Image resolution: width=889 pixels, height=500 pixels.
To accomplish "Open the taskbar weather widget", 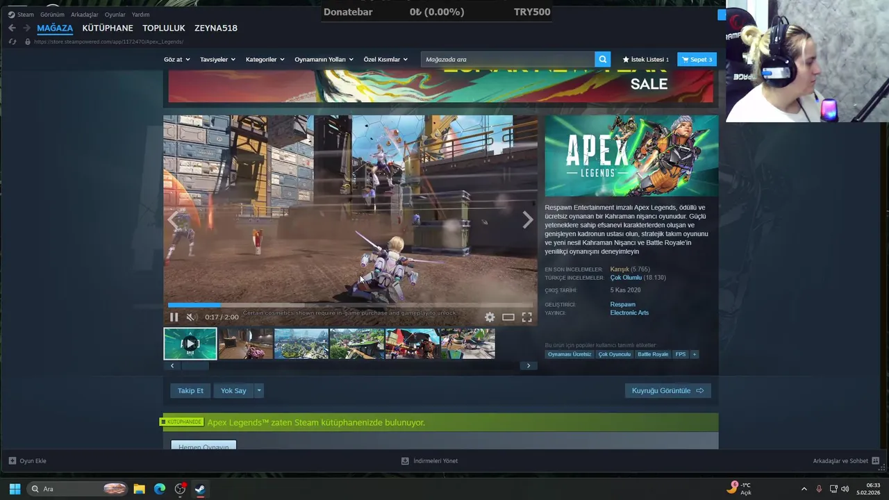I will pos(739,489).
